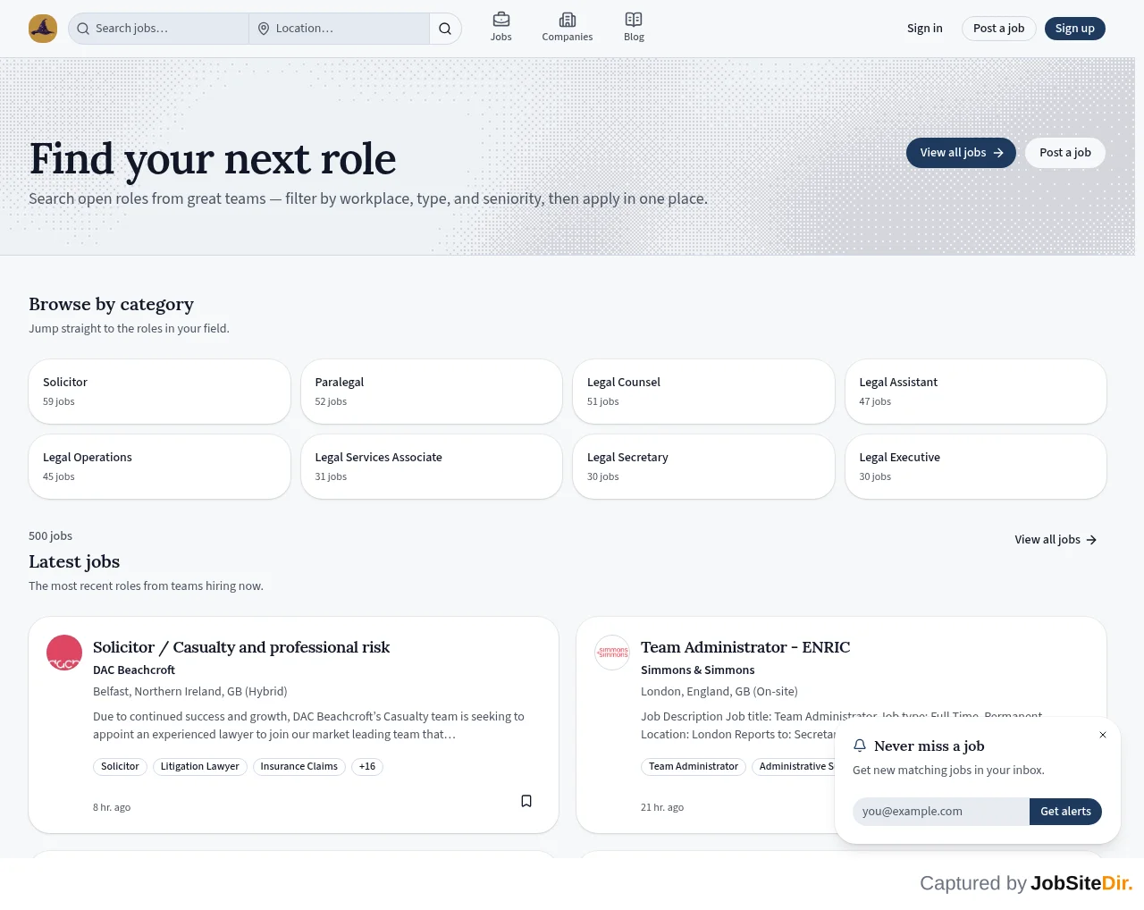
Task: Select the Solicitor tag chip
Action: (x=120, y=767)
